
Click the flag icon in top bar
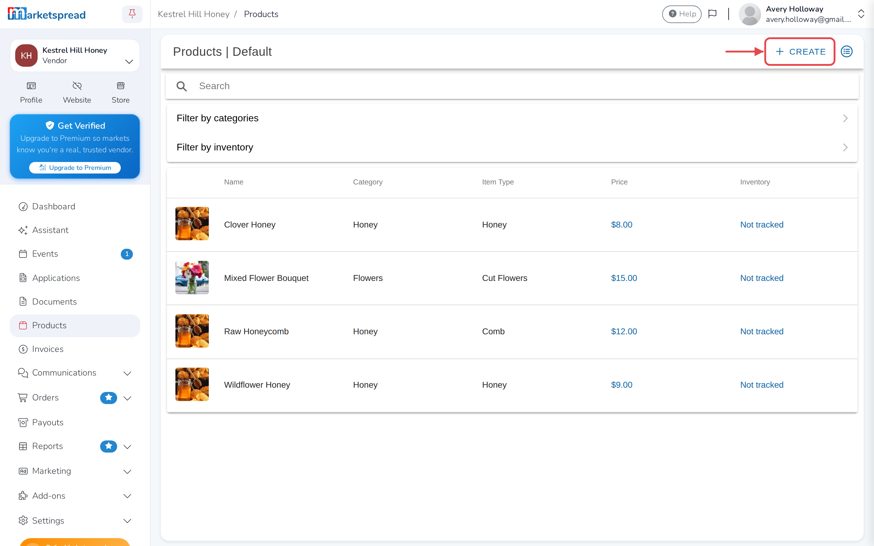[x=712, y=14]
